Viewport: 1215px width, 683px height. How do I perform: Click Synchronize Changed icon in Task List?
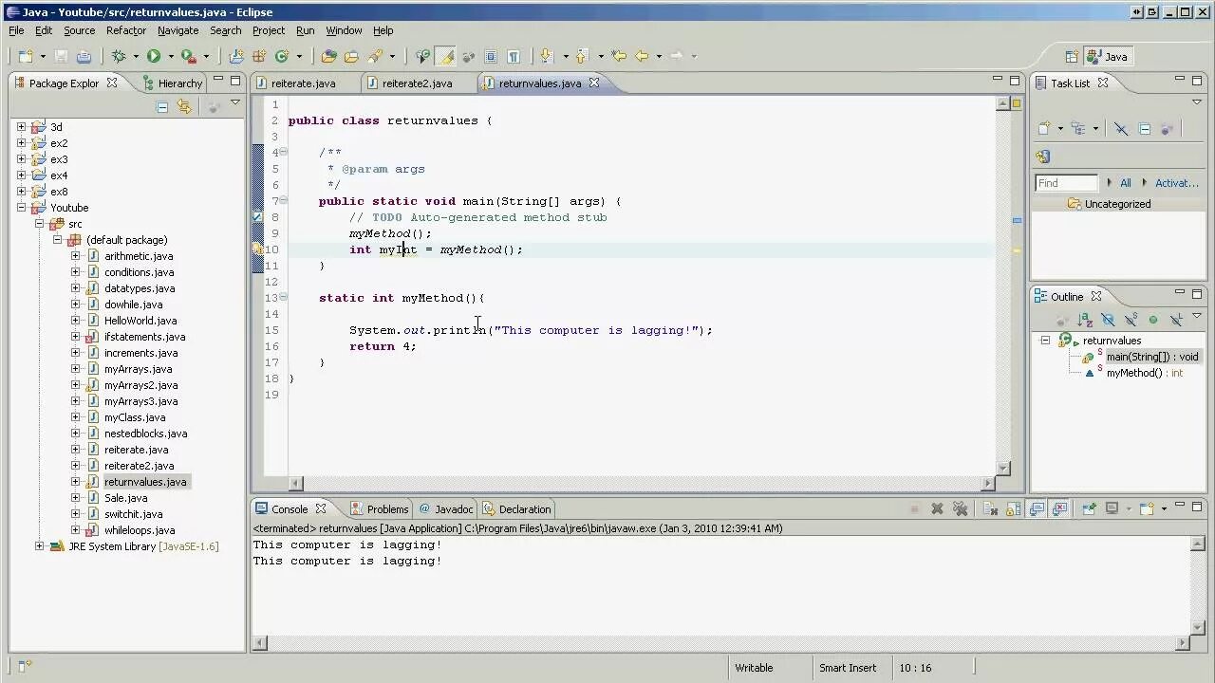pyautogui.click(x=1043, y=157)
